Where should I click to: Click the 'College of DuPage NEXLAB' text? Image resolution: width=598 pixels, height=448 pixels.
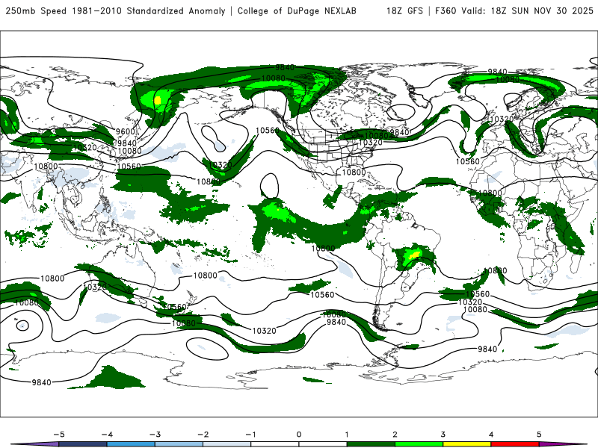[297, 11]
